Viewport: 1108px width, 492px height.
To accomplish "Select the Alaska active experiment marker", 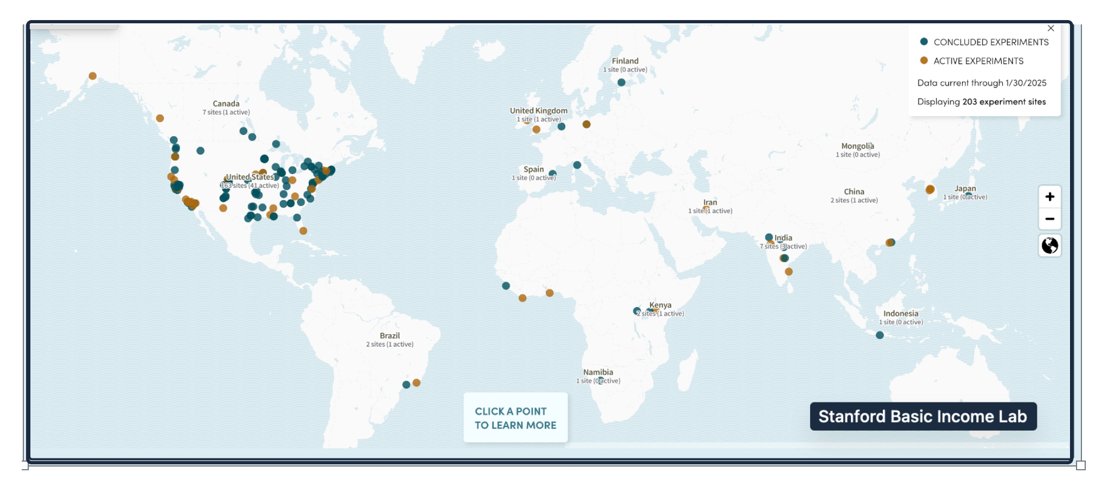I will 93,76.
